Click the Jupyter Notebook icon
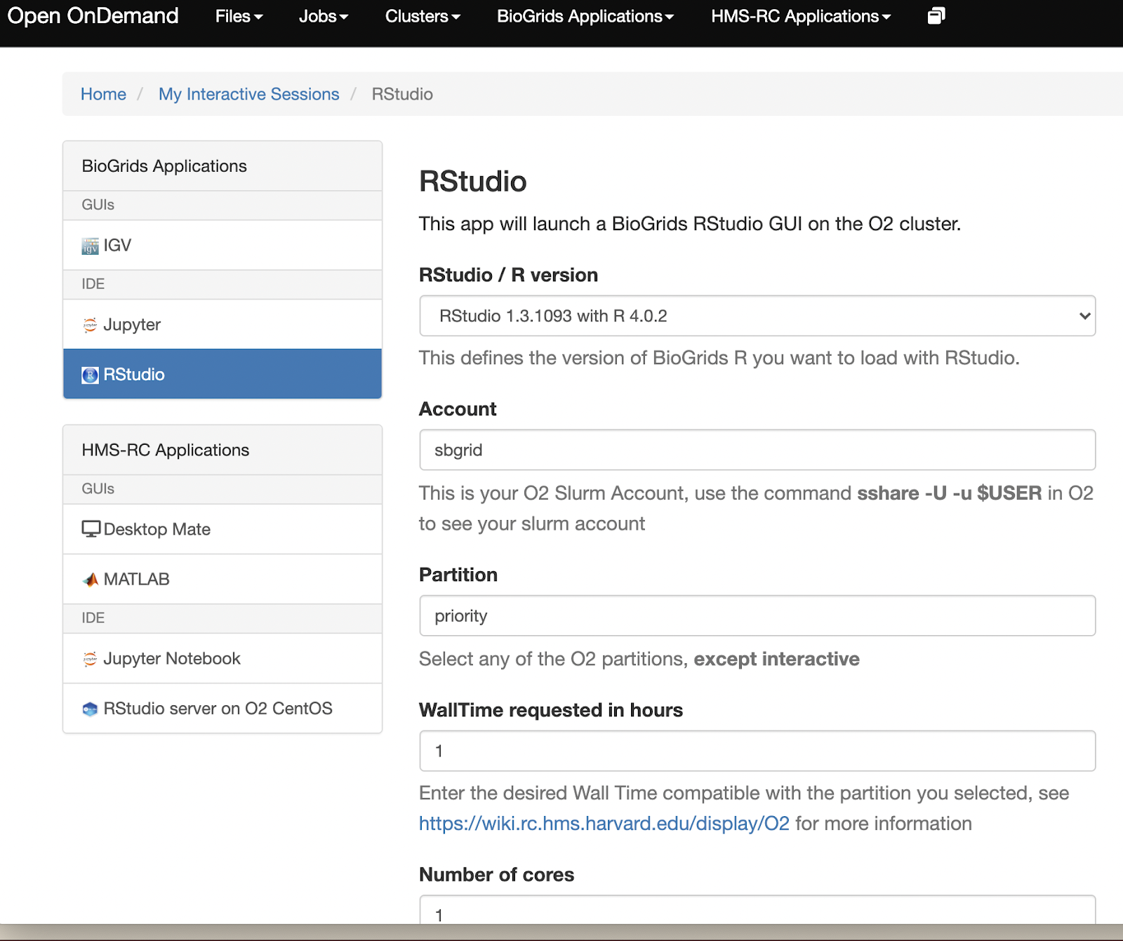The image size is (1123, 941). (x=90, y=659)
